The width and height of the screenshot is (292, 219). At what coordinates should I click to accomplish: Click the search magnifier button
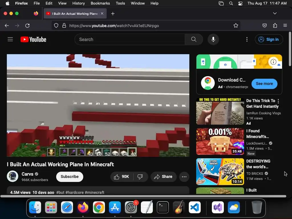tap(194, 39)
